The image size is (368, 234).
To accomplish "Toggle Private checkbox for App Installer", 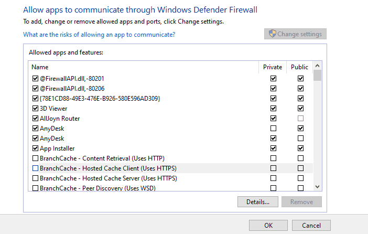I will (273, 148).
